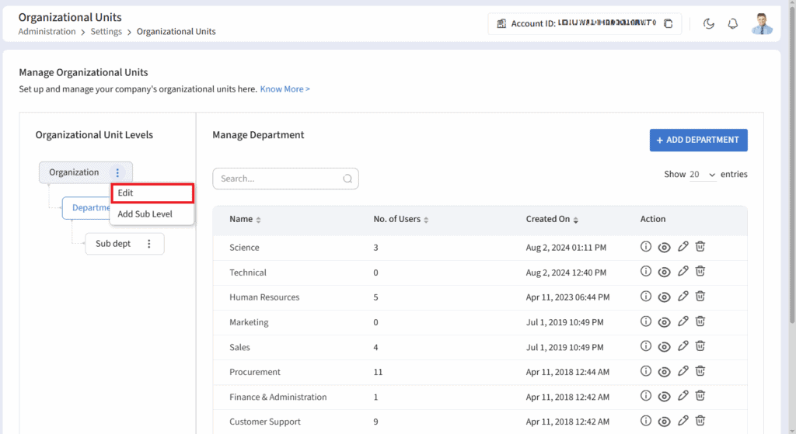Switch to dark mode using moon icon
Image resolution: width=796 pixels, height=434 pixels.
[708, 24]
